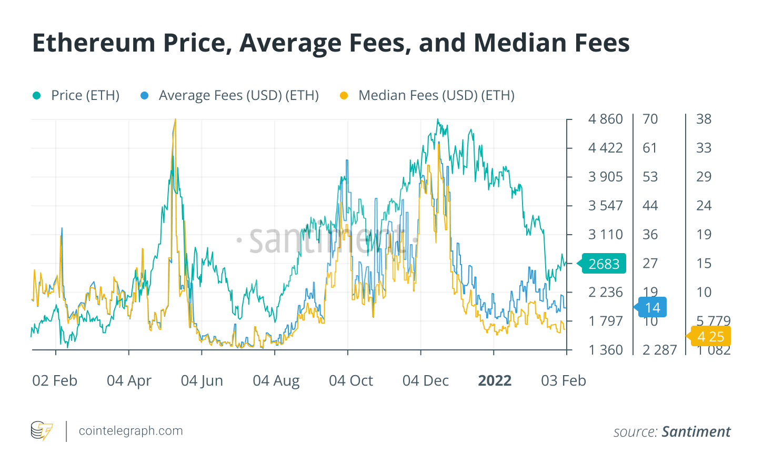
Task: Click the yellow 4.25 median fee tag
Action: point(710,337)
